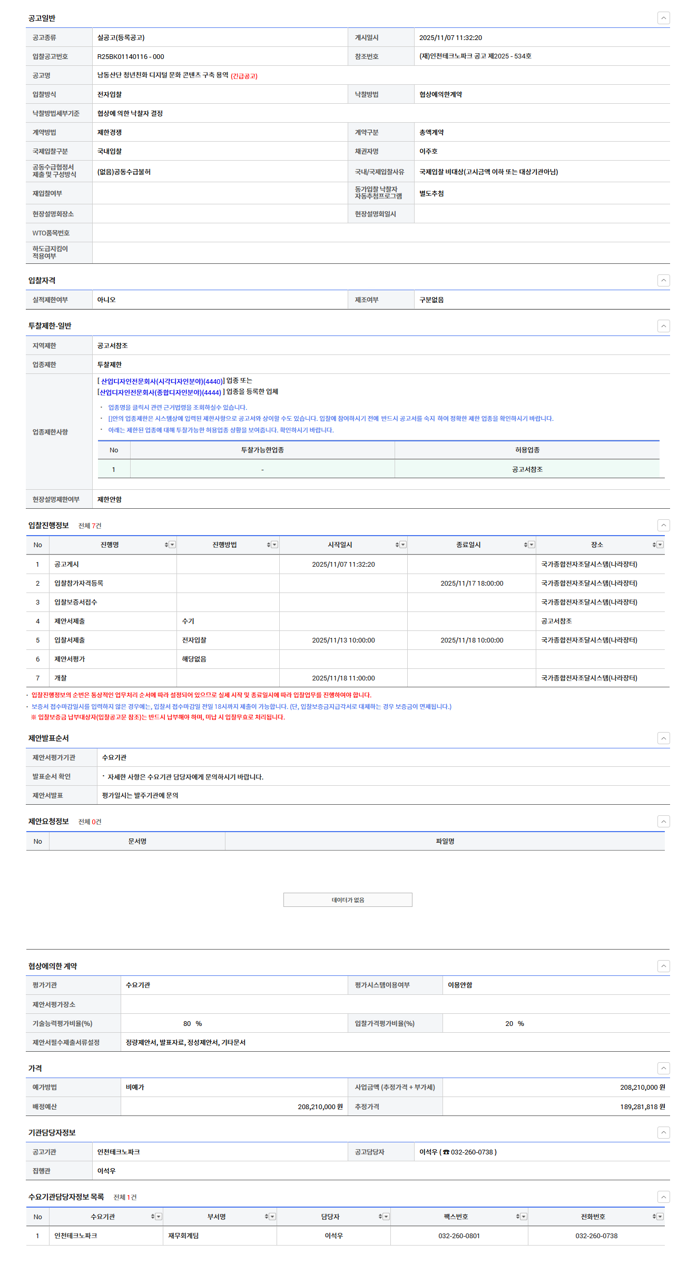
Task: Sort by 팩스번호 column
Action: click(517, 1217)
